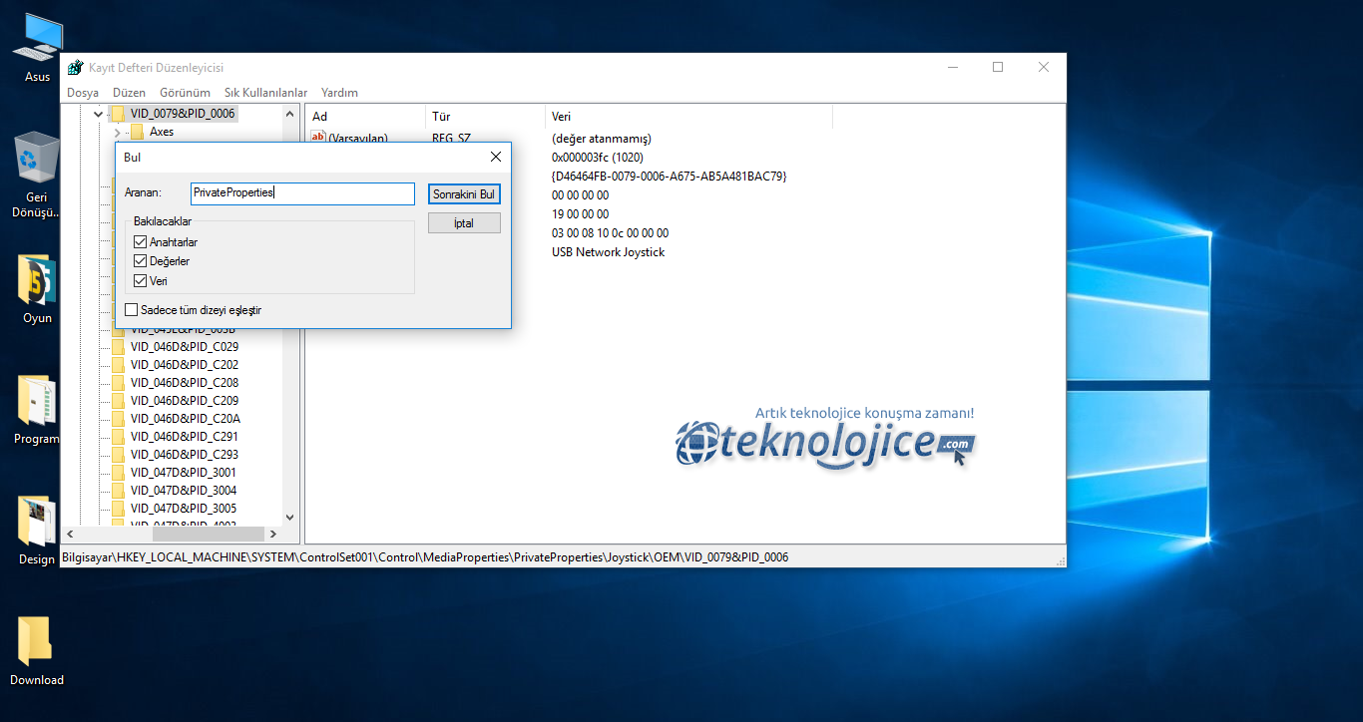Sort values by the Veri column header
This screenshot has width=1363, height=722.
[688, 117]
